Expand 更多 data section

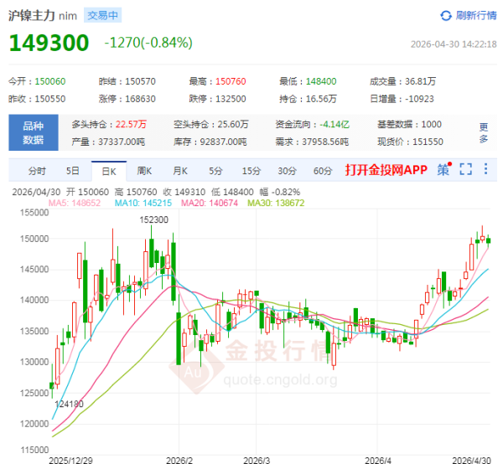coord(484,132)
